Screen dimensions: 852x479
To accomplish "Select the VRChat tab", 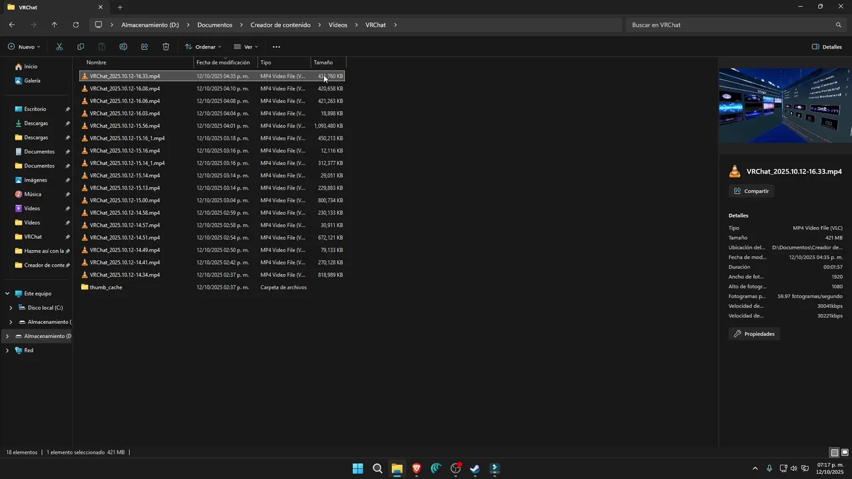I will (56, 7).
